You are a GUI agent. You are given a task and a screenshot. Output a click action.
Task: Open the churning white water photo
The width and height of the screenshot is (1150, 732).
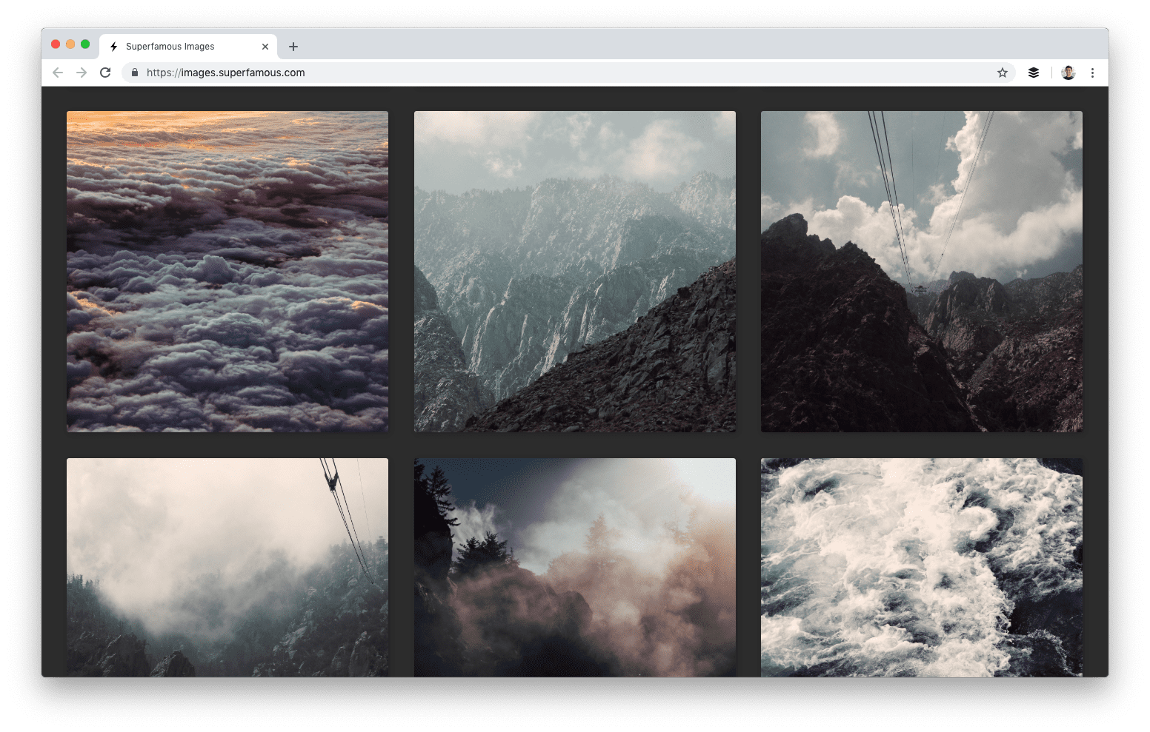[x=921, y=567]
